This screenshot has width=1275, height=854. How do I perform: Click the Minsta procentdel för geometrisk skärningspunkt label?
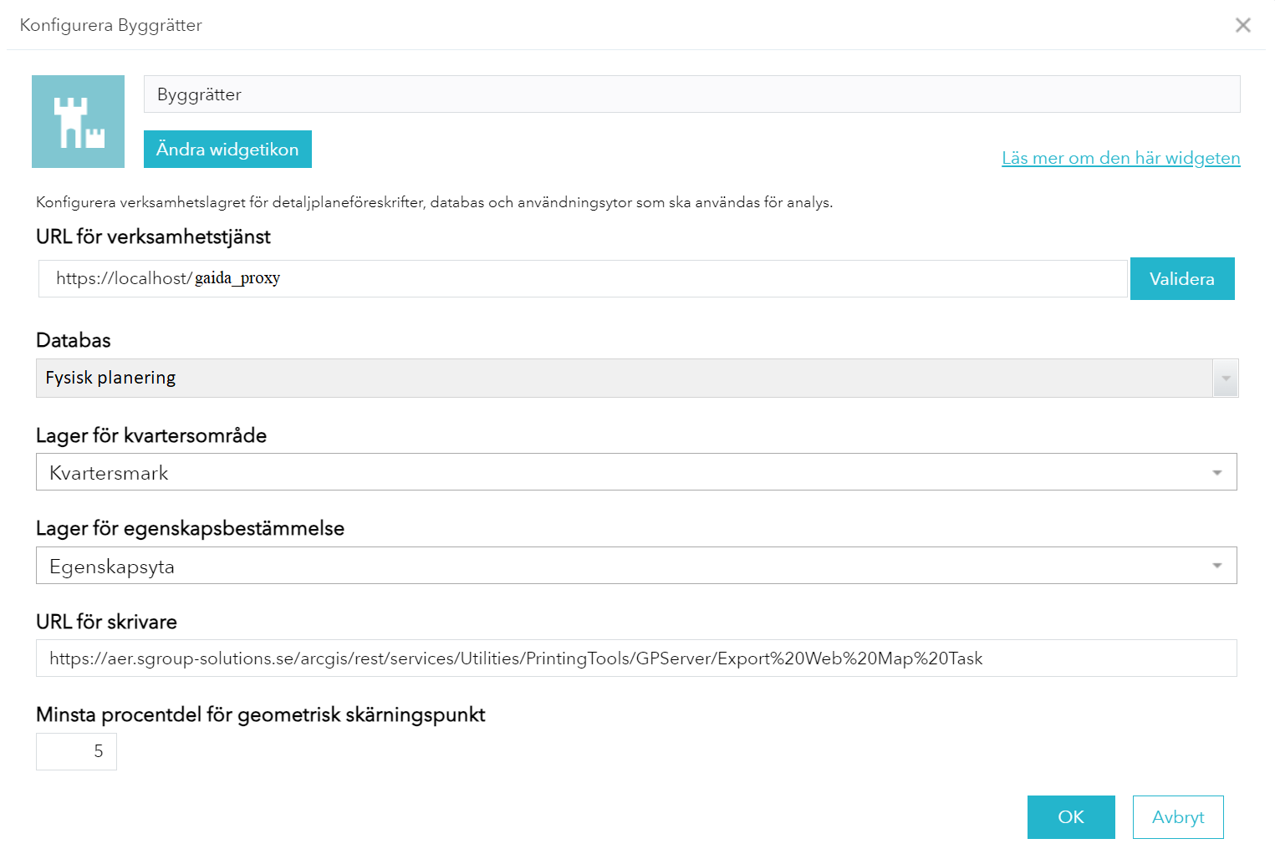coord(260,714)
